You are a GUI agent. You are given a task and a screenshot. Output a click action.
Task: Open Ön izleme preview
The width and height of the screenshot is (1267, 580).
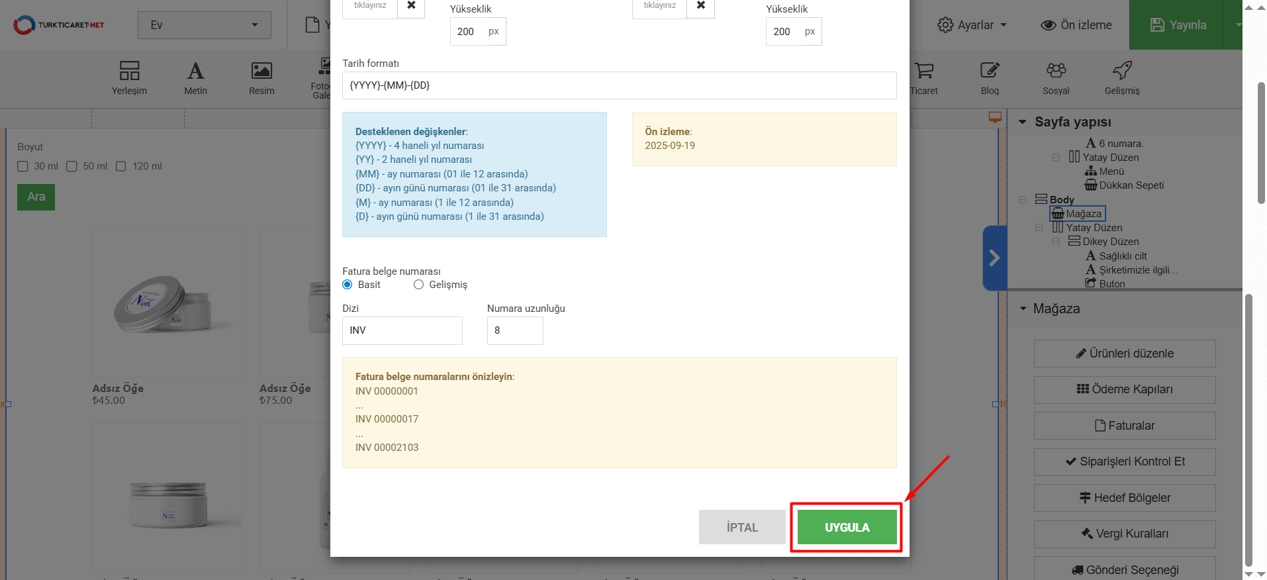click(1076, 25)
